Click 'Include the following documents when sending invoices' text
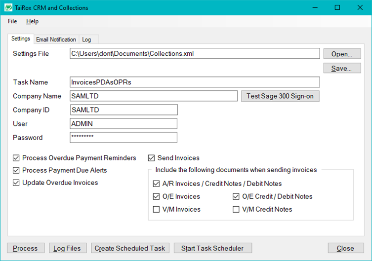This screenshot has width=372, height=261. tap(236, 170)
